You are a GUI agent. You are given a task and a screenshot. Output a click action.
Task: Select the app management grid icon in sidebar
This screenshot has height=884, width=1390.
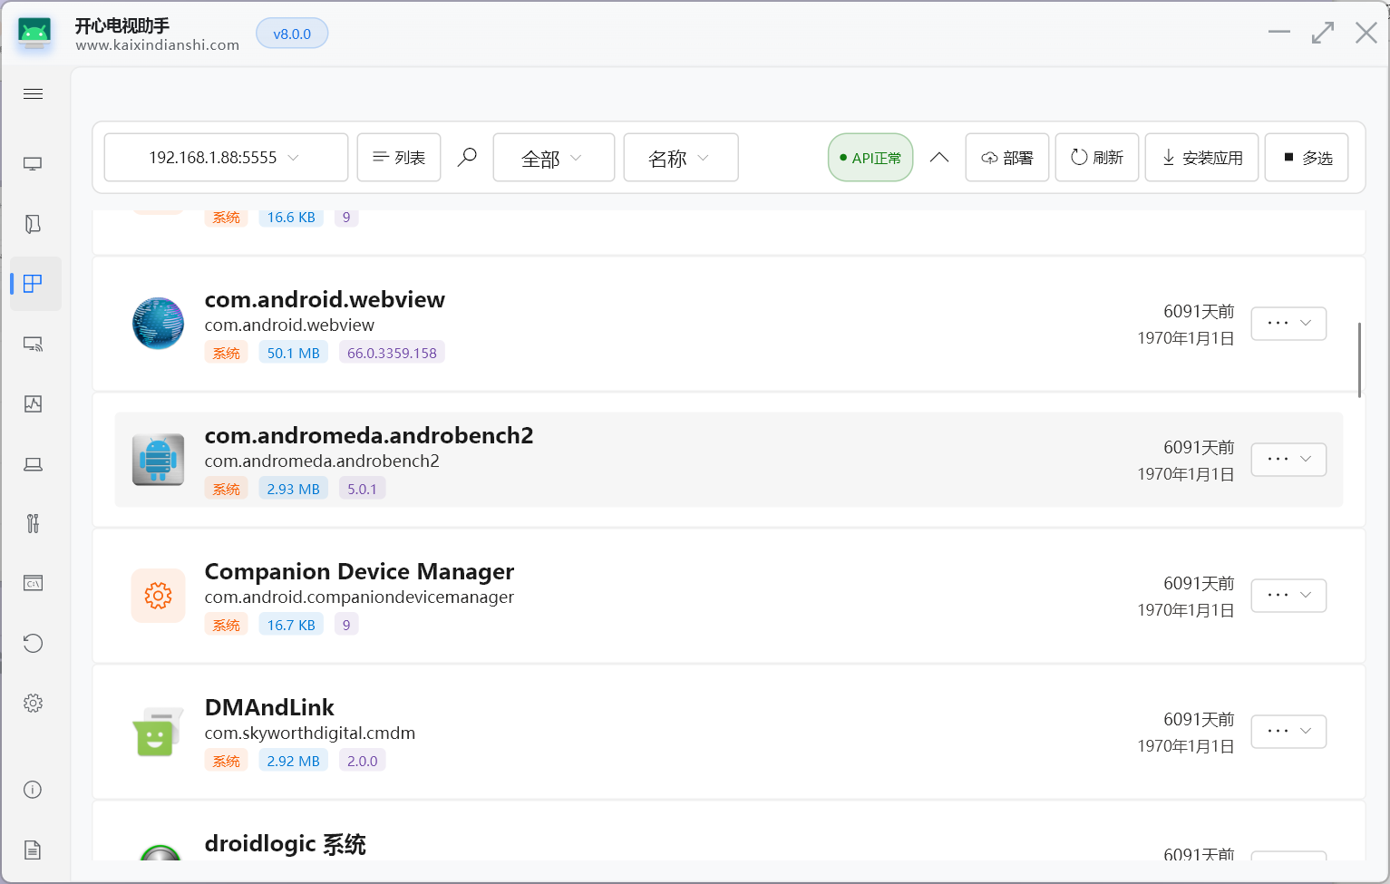(33, 284)
